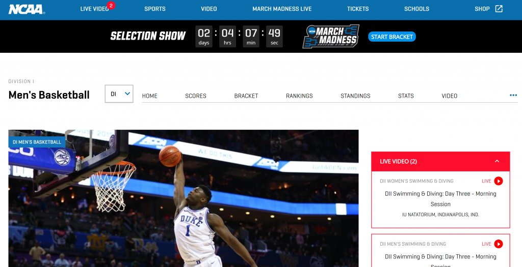Click the countdown minutes box
The image size is (522, 267).
[251, 37]
